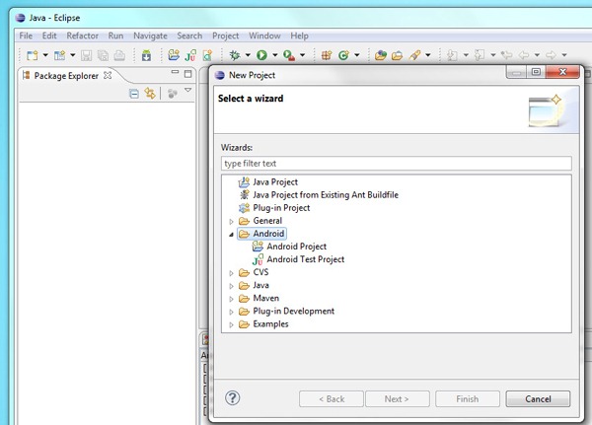Open the External Tools dropdown arrow

(303, 55)
